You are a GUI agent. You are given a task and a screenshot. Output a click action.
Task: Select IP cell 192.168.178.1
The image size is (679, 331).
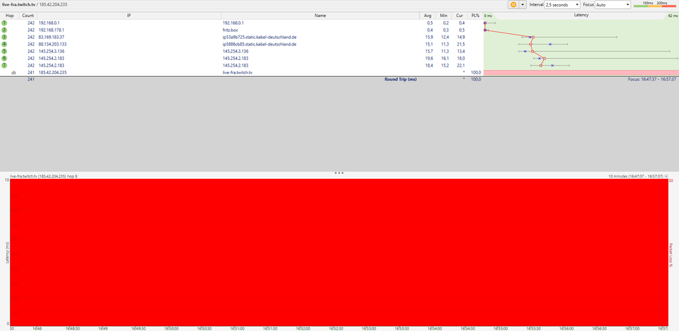[x=51, y=30]
